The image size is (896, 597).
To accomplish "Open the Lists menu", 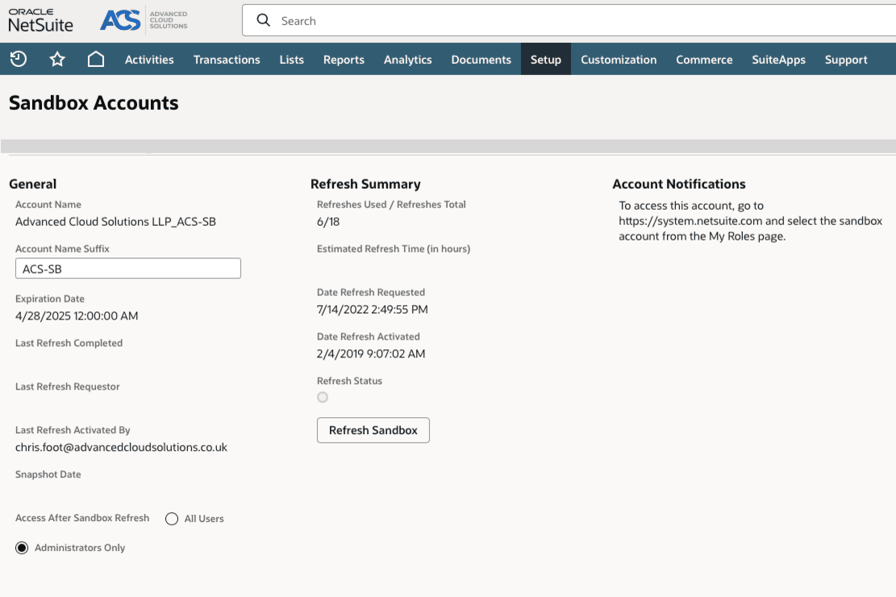I will pyautogui.click(x=291, y=60).
